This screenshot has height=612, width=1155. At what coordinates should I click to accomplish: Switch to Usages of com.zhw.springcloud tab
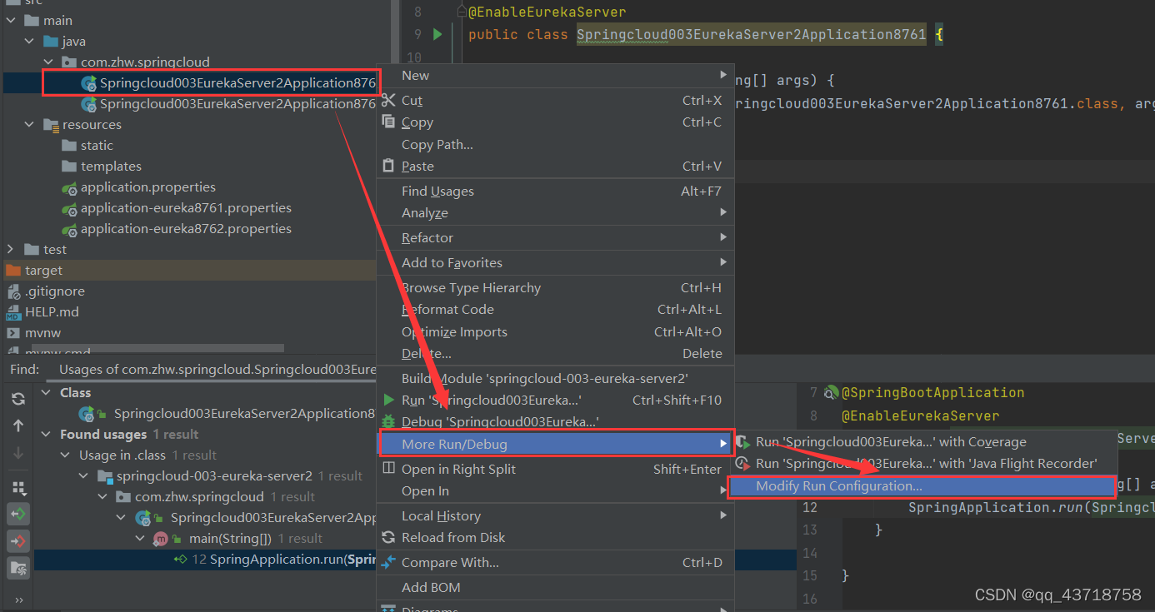point(217,369)
